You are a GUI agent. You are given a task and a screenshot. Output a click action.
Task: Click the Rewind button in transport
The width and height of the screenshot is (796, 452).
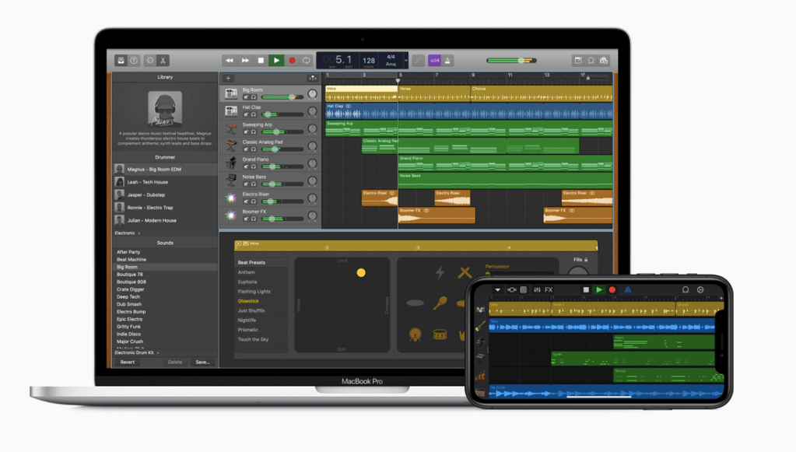tap(229, 61)
